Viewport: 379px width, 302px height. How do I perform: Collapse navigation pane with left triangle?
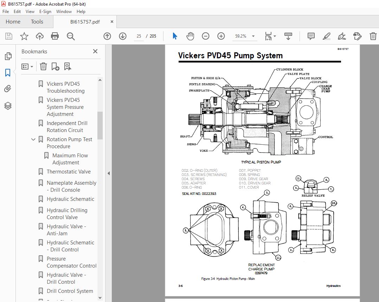pos(109,173)
